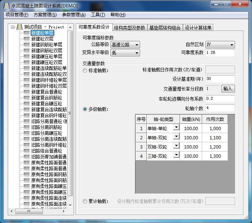Switch to the 基垫层结构组合 tab
Screen dimensions: 252x223
coord(165,28)
